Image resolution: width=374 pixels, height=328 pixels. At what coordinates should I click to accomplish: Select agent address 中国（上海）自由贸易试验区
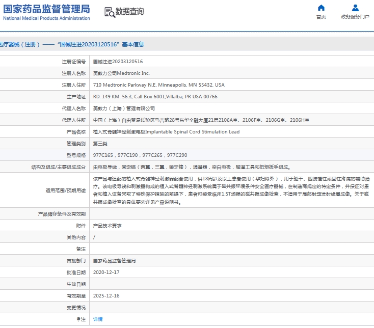click(201, 120)
